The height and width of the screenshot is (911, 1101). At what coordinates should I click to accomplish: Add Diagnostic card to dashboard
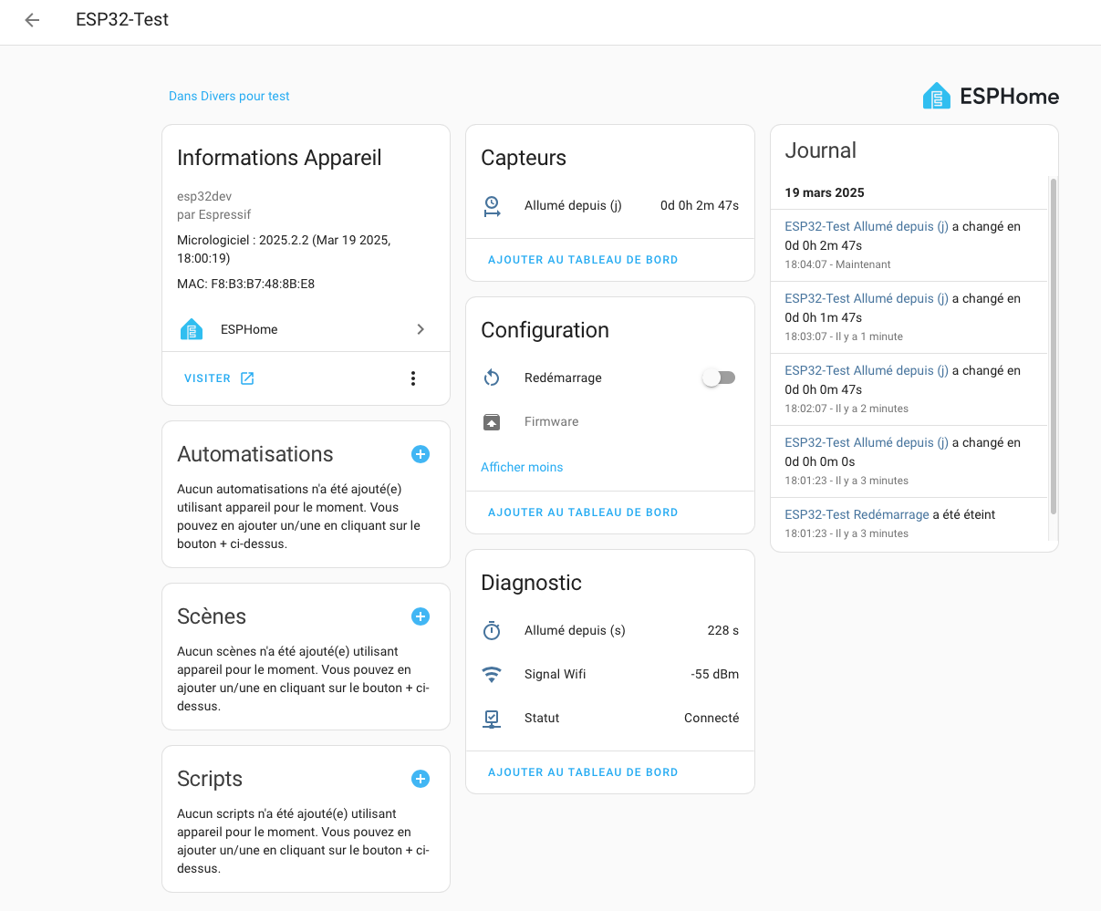click(583, 772)
